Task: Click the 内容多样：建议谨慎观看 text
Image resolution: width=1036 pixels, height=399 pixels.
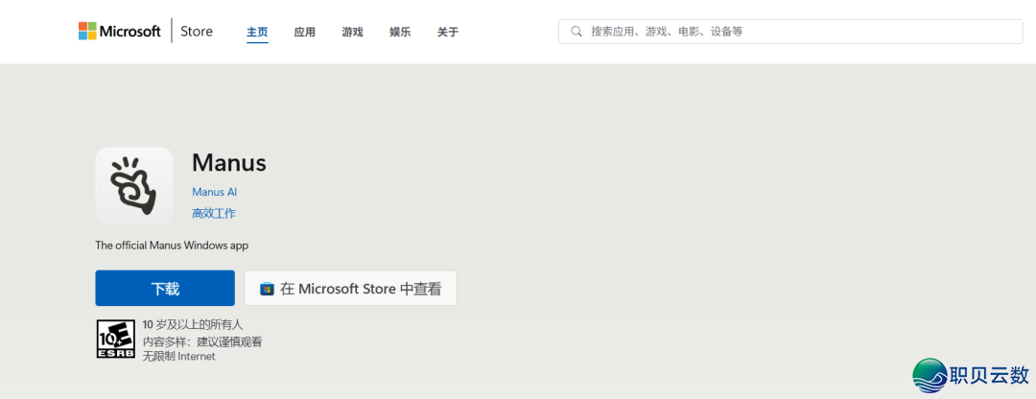Action: pyautogui.click(x=202, y=341)
